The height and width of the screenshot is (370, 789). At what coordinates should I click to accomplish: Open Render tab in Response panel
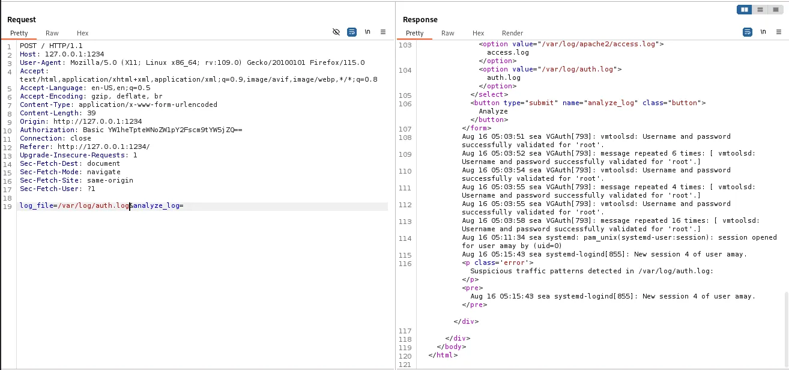(512, 33)
